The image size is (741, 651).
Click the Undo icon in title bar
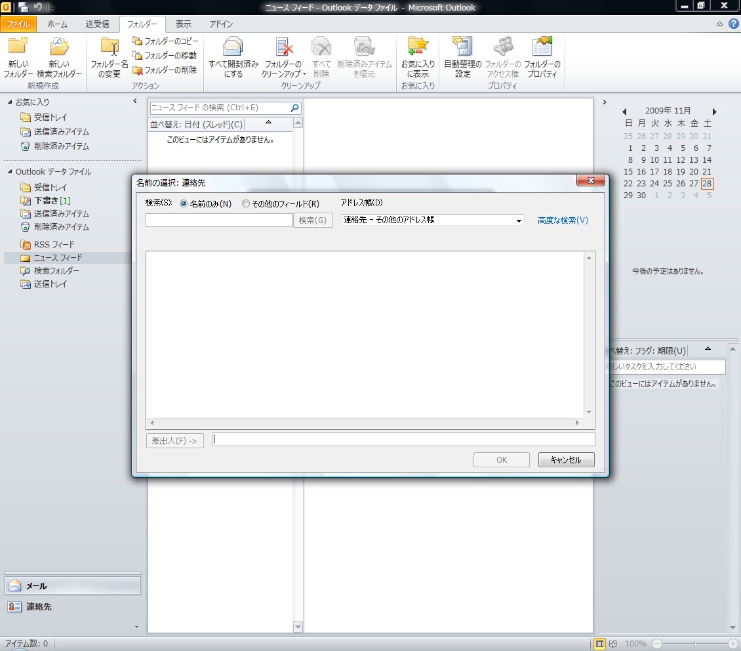point(38,7)
